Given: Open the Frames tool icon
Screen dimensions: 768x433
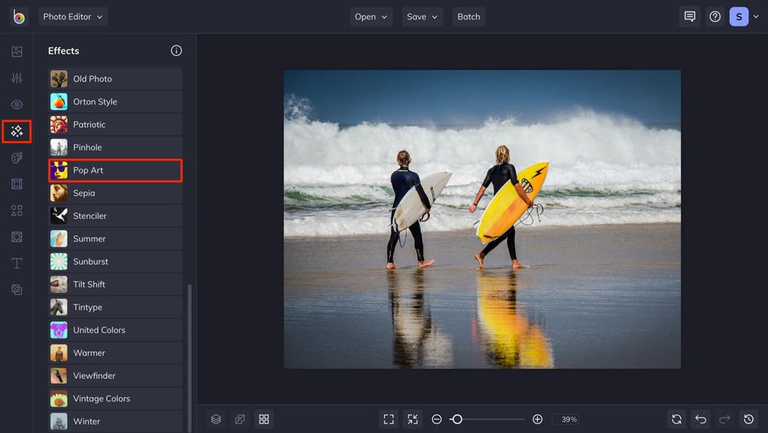Looking at the screenshot, I should [x=16, y=184].
